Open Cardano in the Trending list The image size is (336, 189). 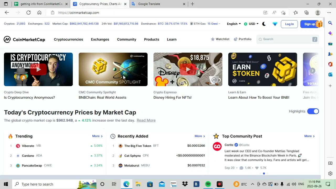[x=28, y=156]
